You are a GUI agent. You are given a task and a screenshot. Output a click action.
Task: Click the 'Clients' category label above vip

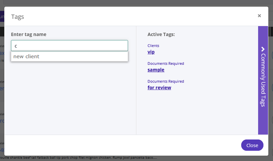coord(153,46)
